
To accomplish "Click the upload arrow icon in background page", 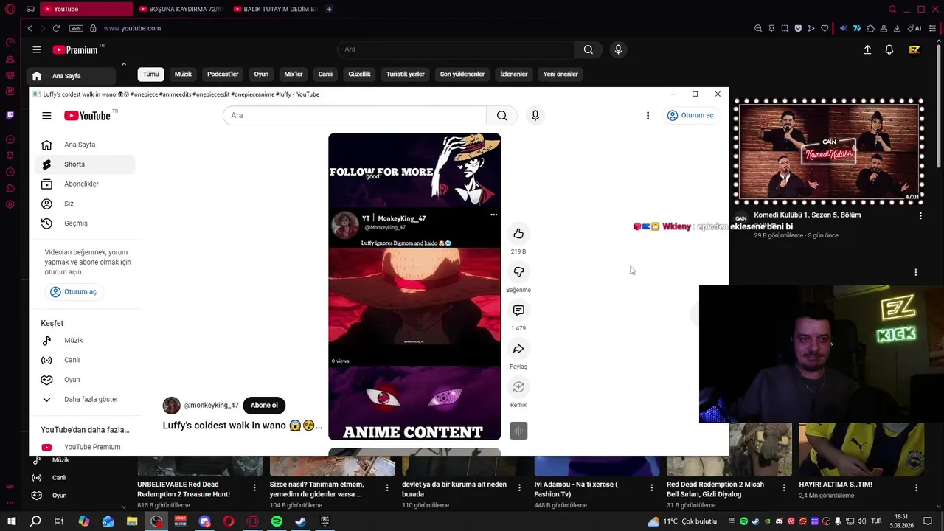I will click(867, 49).
